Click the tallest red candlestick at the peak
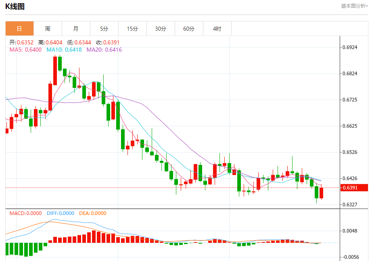Screen dimensions: 372x261 pyautogui.click(x=55, y=71)
